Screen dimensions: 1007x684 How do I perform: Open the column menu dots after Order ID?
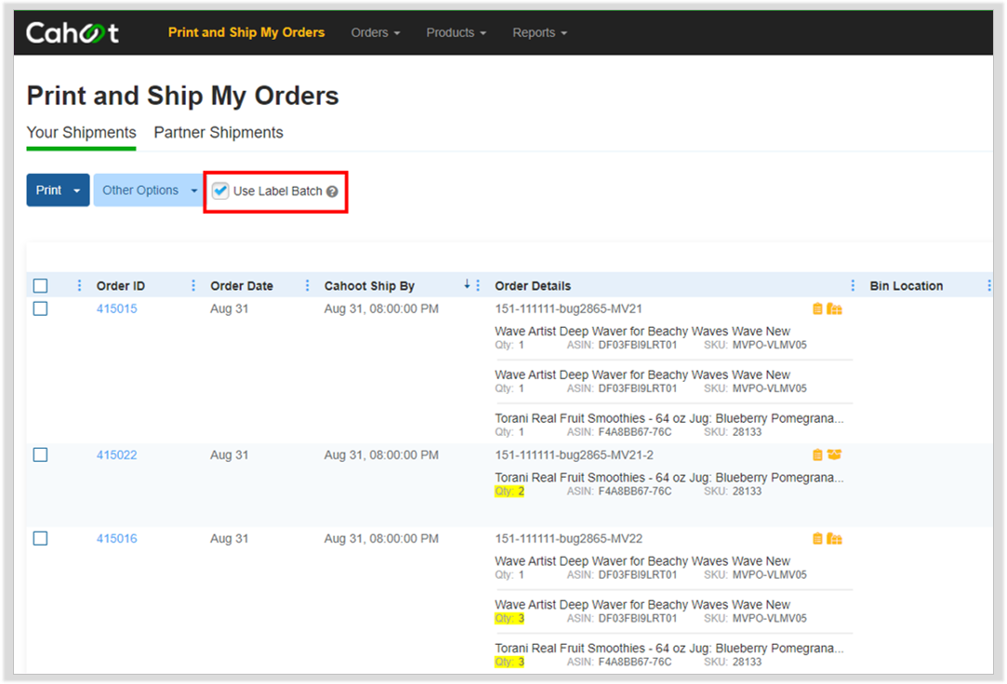[x=193, y=285]
